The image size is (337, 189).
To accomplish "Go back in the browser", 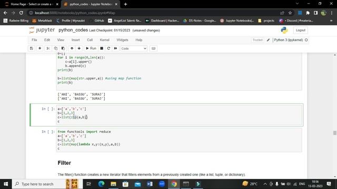I will (5, 13).
